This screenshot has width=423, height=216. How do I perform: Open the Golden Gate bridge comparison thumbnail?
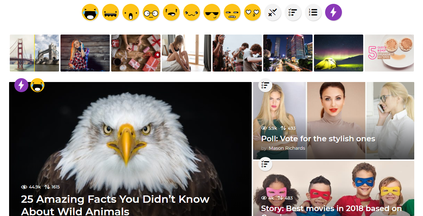click(34, 53)
